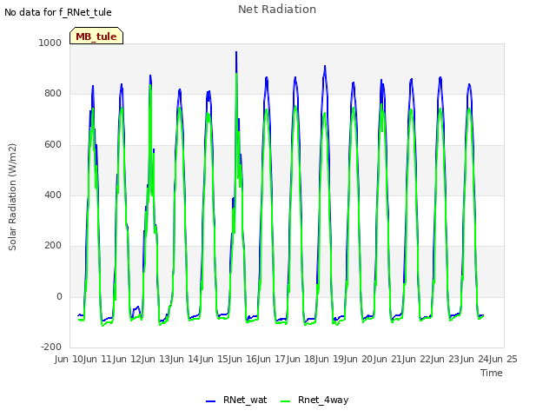Click the MB_tule annotation label

pos(96,36)
